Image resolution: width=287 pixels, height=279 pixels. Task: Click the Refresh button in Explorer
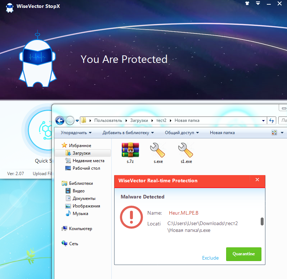click(x=272, y=120)
